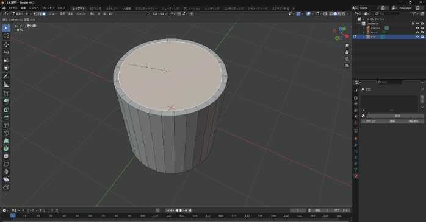Viewport: 426px width, 222px height.
Task: Switch to the Modeling workspace tab
Action: [95, 9]
